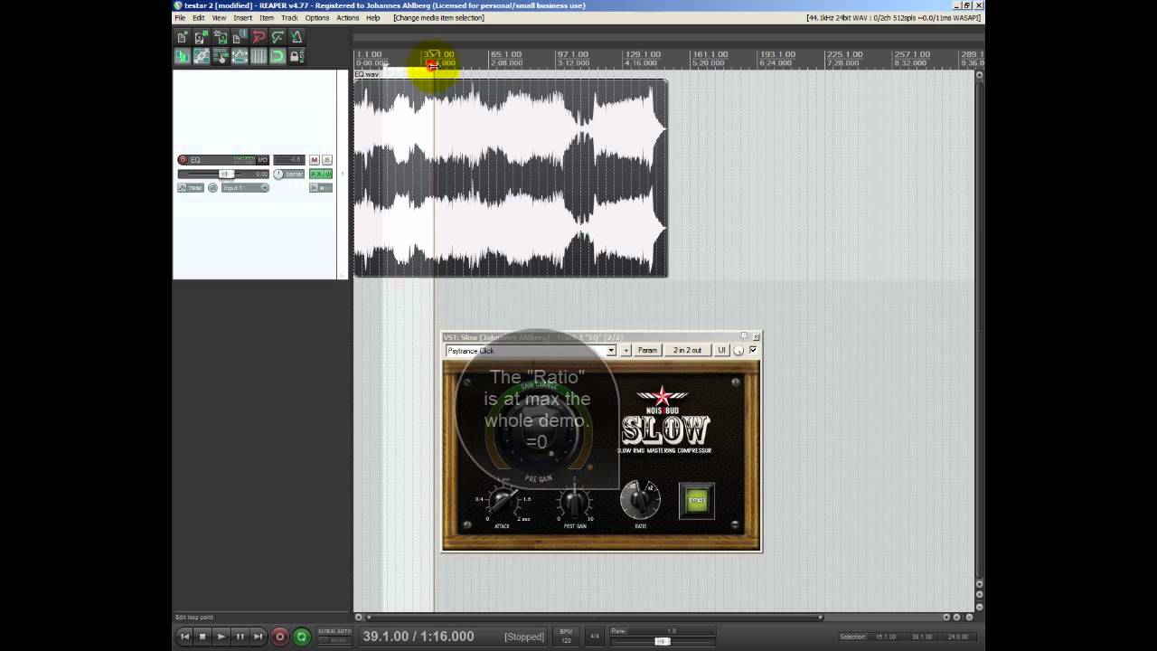This screenshot has height=651, width=1157.
Task: Select the EQ.wav media item waveform
Action: (x=511, y=177)
